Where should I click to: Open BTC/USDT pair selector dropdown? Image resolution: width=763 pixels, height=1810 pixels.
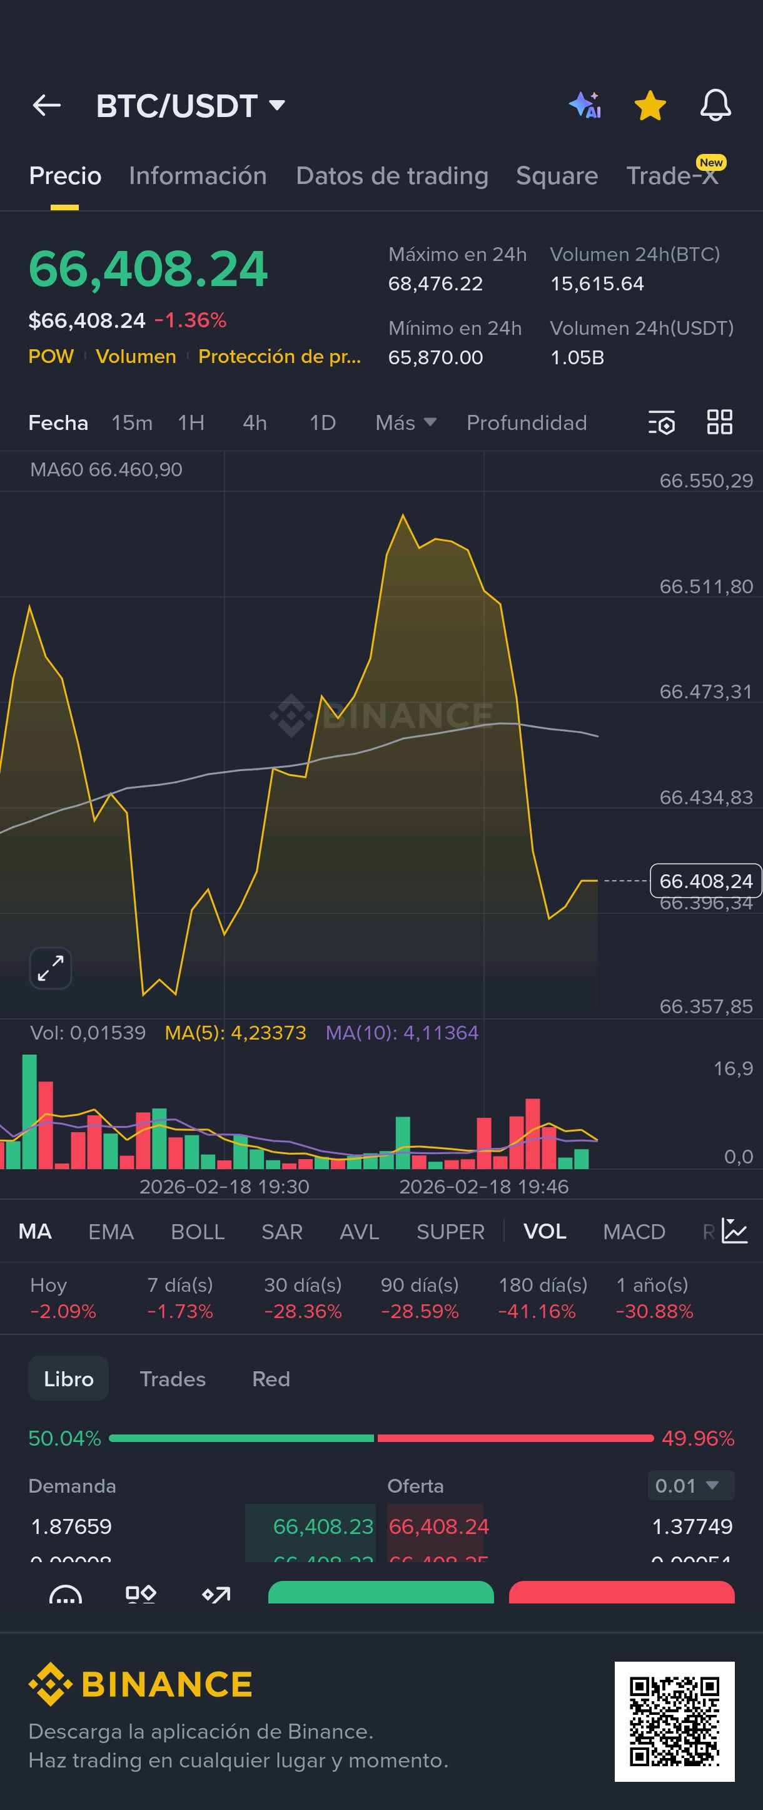click(190, 105)
